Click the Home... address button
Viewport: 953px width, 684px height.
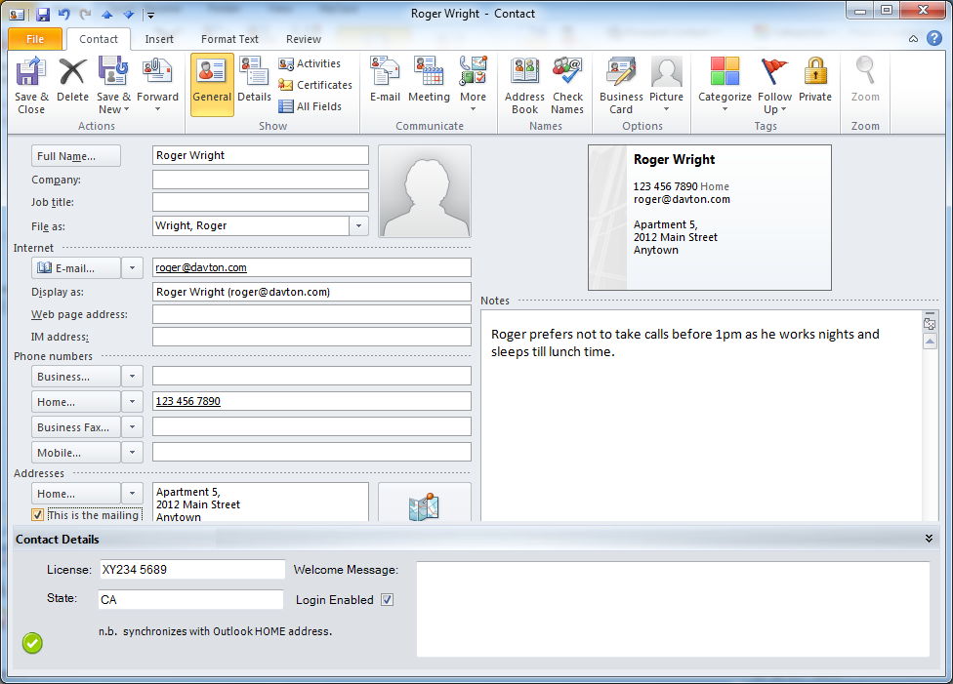pos(76,494)
